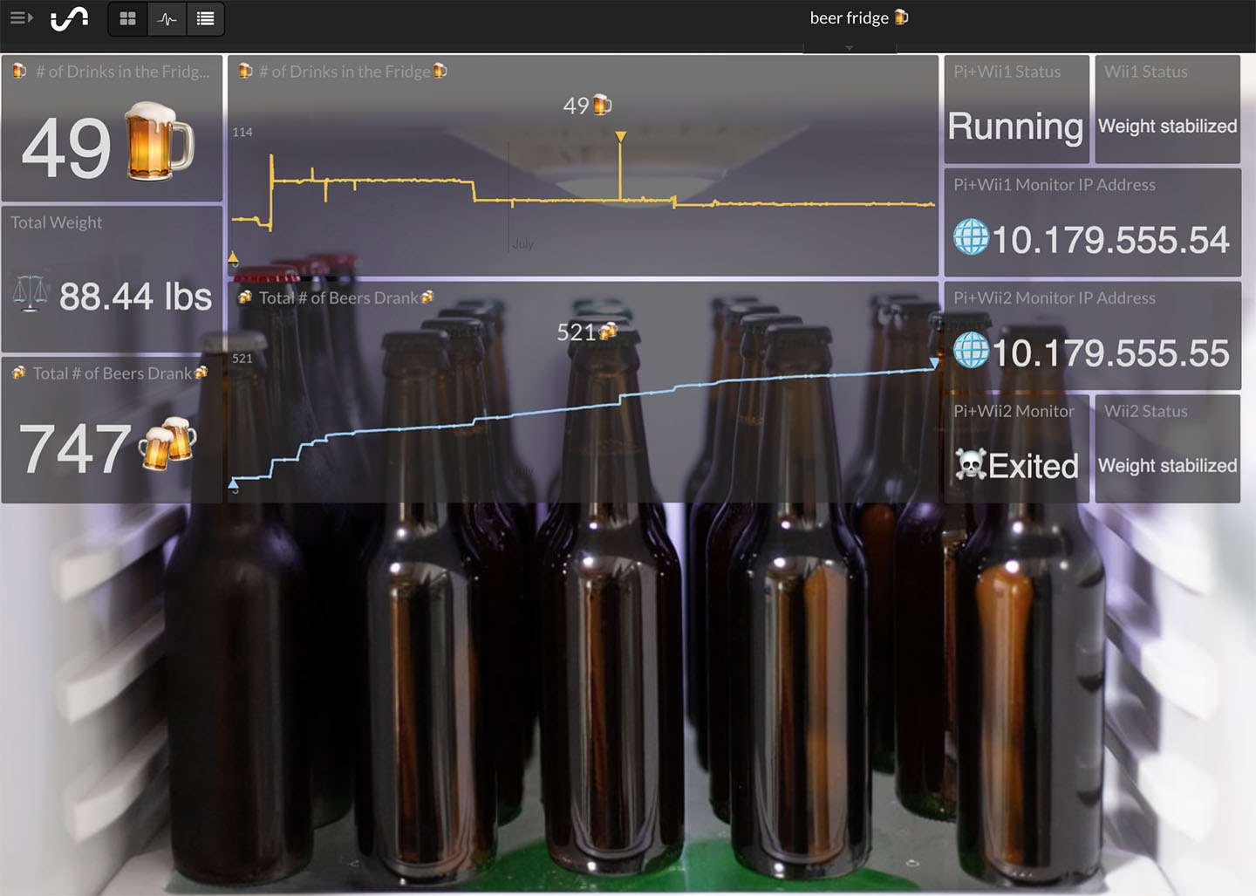The height and width of the screenshot is (896, 1256).
Task: Select IP address 10.179.555.54
Action: pos(1110,240)
